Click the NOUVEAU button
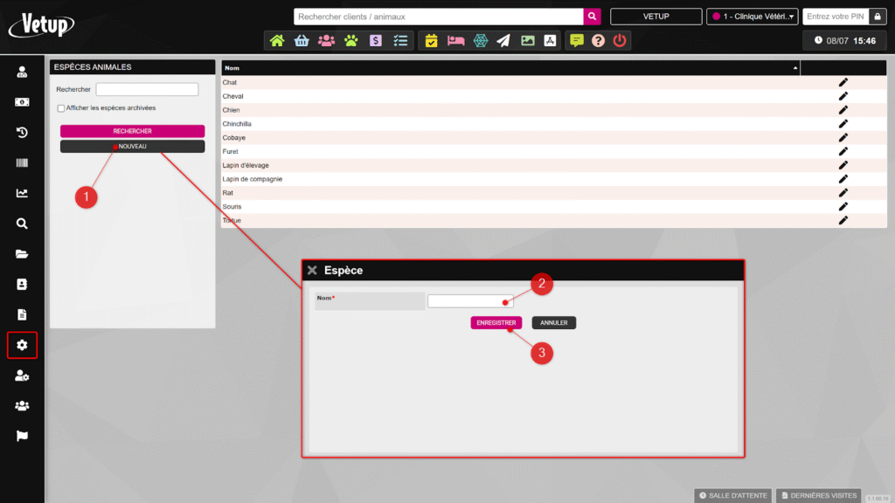895x503 pixels. click(x=132, y=147)
